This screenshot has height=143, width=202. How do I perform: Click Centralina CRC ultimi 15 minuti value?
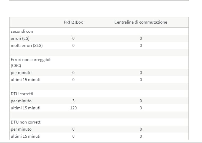coord(141,80)
